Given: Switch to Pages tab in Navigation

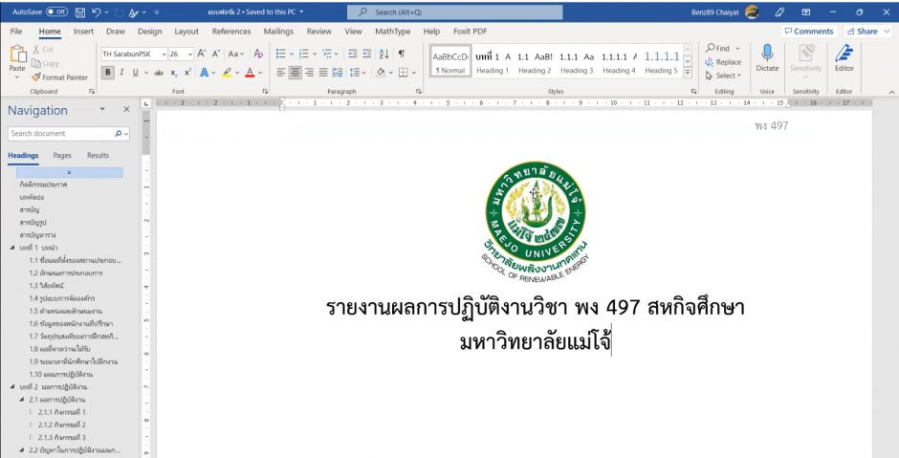Looking at the screenshot, I should (62, 155).
